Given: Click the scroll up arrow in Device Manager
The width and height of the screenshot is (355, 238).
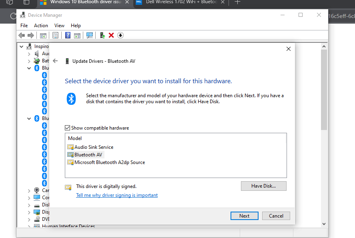Looking at the screenshot, I should click(x=324, y=47).
